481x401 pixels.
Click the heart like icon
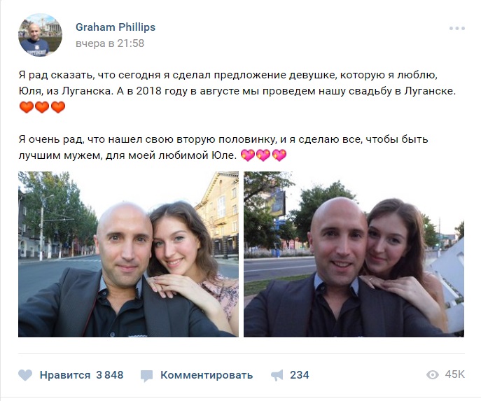25,375
